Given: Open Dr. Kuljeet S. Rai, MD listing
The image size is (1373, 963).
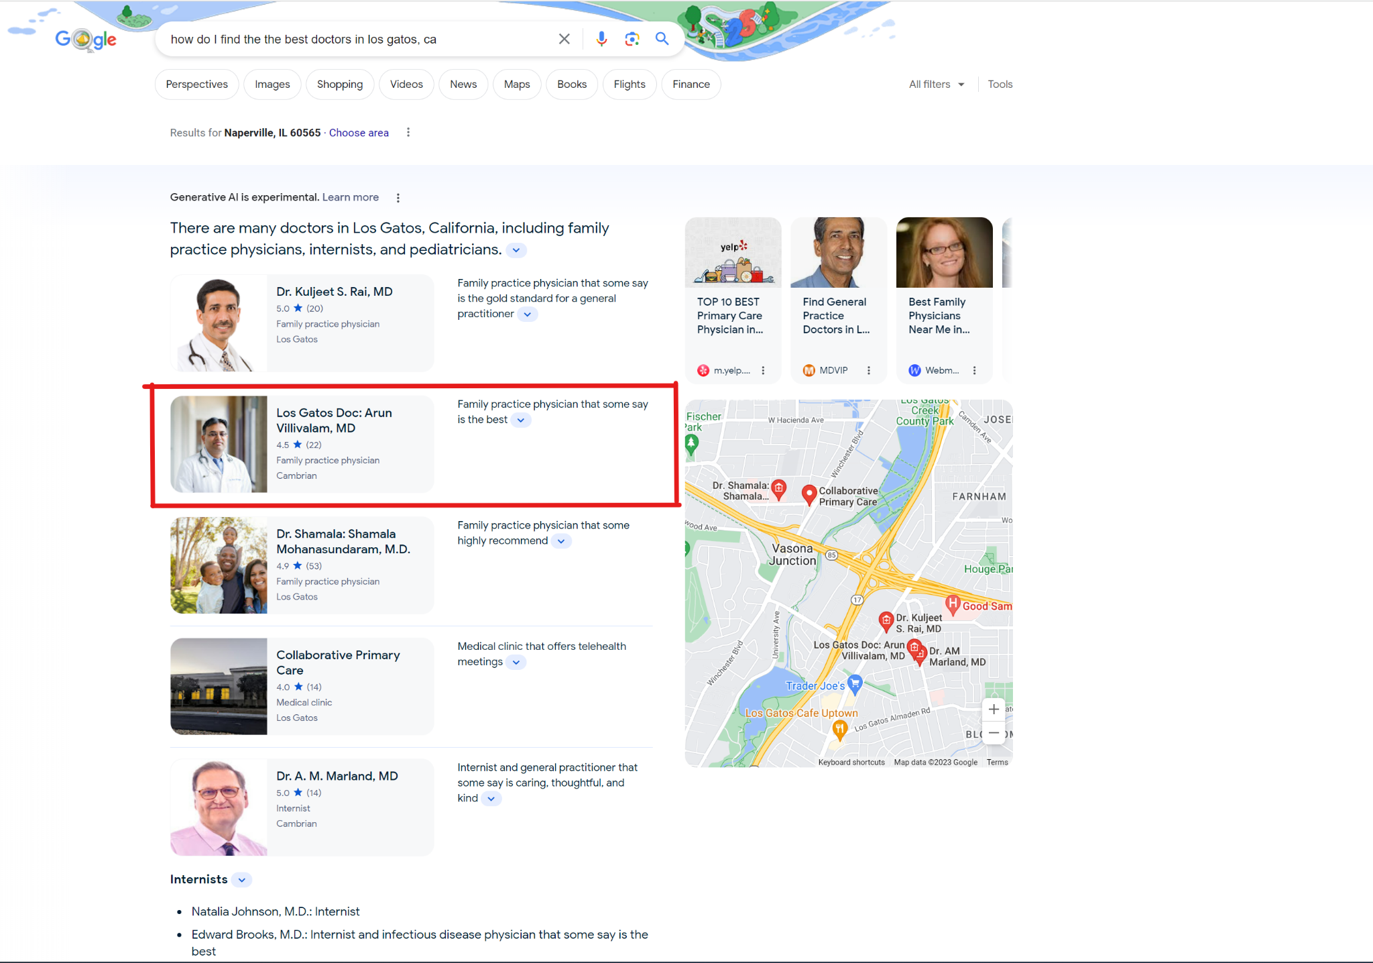Looking at the screenshot, I should coord(302,323).
